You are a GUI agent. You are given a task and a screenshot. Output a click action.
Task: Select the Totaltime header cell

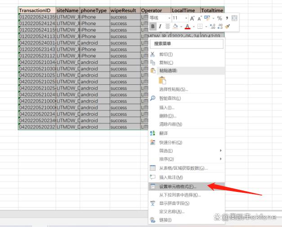(x=212, y=10)
